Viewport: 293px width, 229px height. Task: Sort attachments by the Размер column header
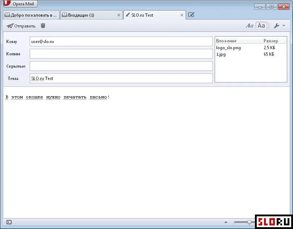click(x=274, y=41)
